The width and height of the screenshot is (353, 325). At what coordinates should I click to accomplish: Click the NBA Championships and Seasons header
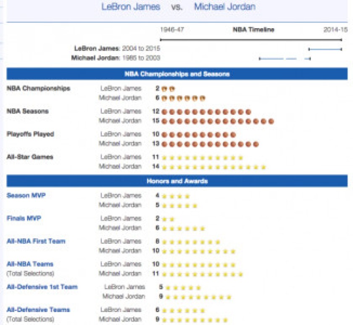[177, 74]
